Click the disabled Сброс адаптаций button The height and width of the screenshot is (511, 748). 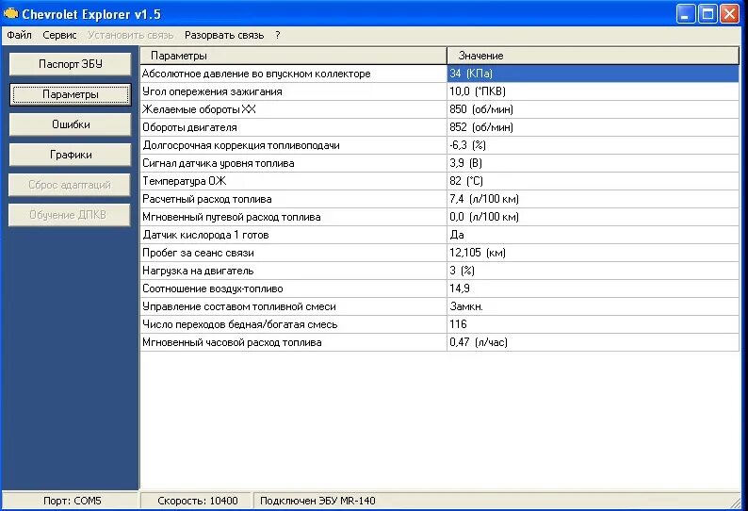click(x=69, y=185)
